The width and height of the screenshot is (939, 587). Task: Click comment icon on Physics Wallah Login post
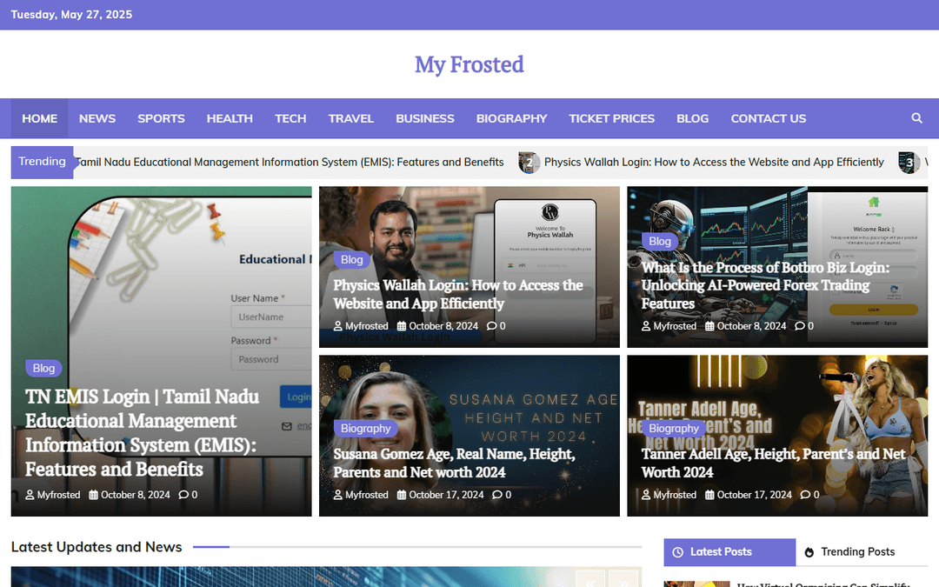491,326
